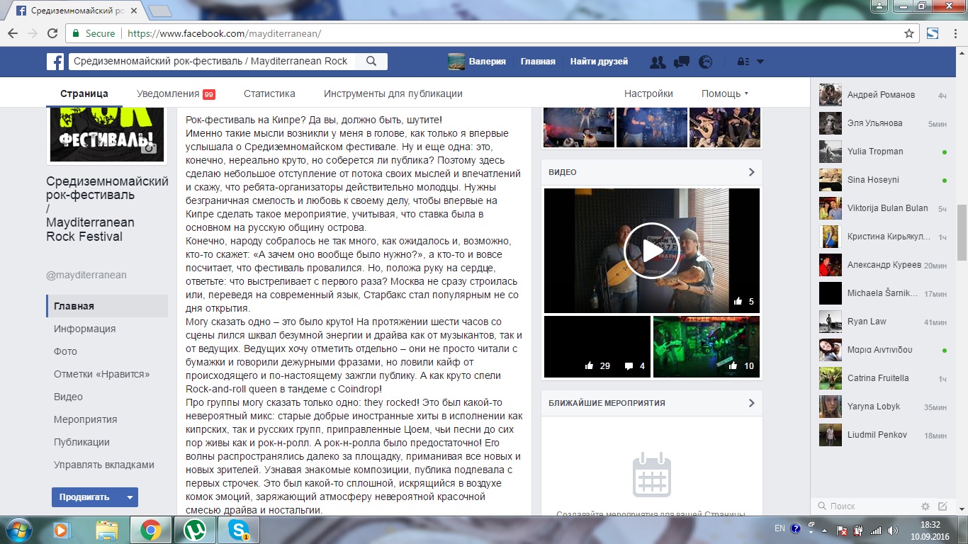This screenshot has width=968, height=544.
Task: Open Action Center flag tray icon
Action: [842, 530]
